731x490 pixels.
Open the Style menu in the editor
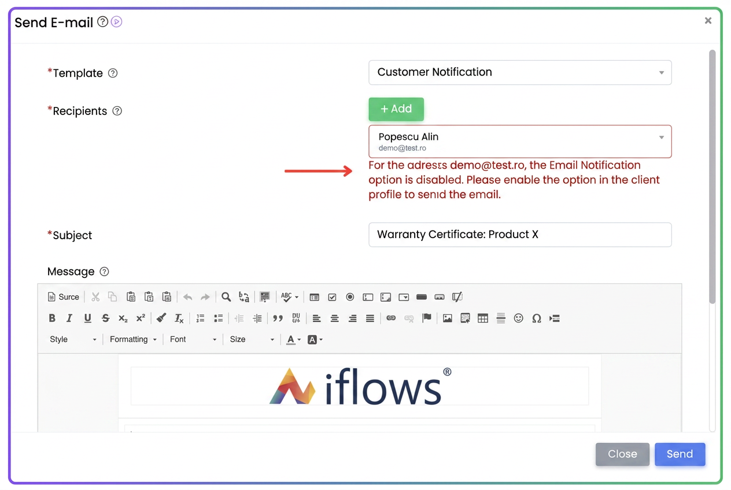click(x=73, y=339)
